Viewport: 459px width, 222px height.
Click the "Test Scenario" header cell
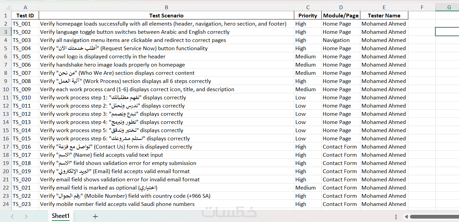[166, 16]
